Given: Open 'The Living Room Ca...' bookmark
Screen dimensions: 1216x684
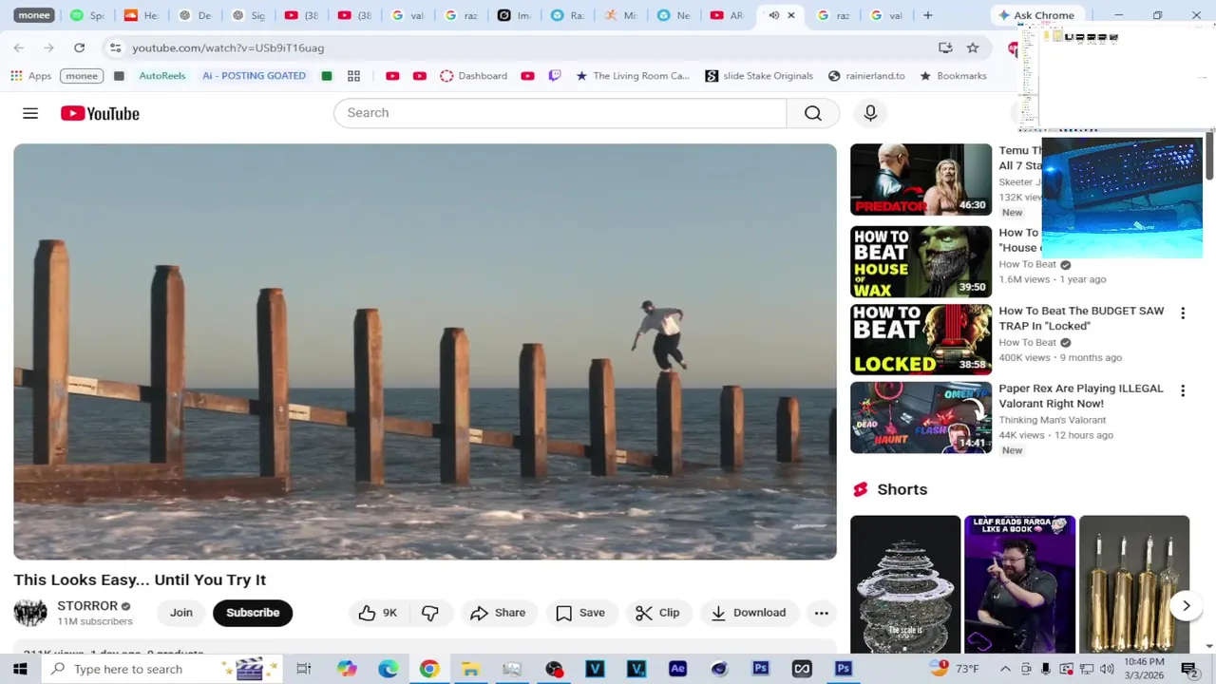Looking at the screenshot, I should tap(632, 76).
